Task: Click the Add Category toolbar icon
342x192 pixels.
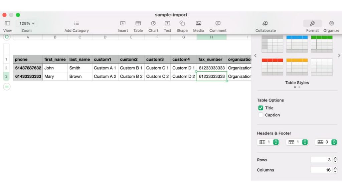Action: coord(76,23)
